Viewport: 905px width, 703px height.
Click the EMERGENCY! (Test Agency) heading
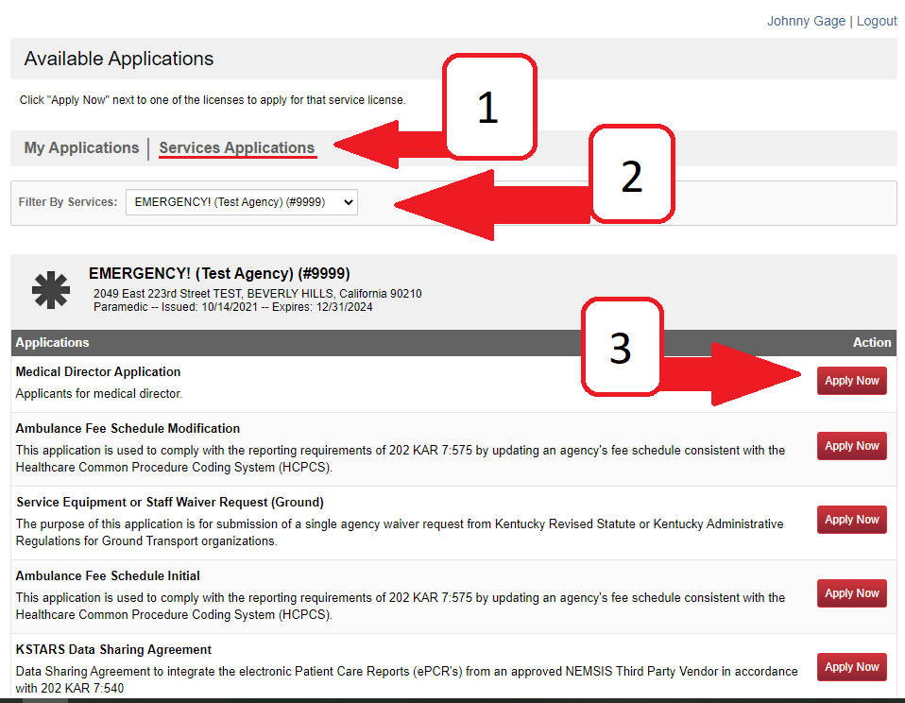(x=219, y=274)
